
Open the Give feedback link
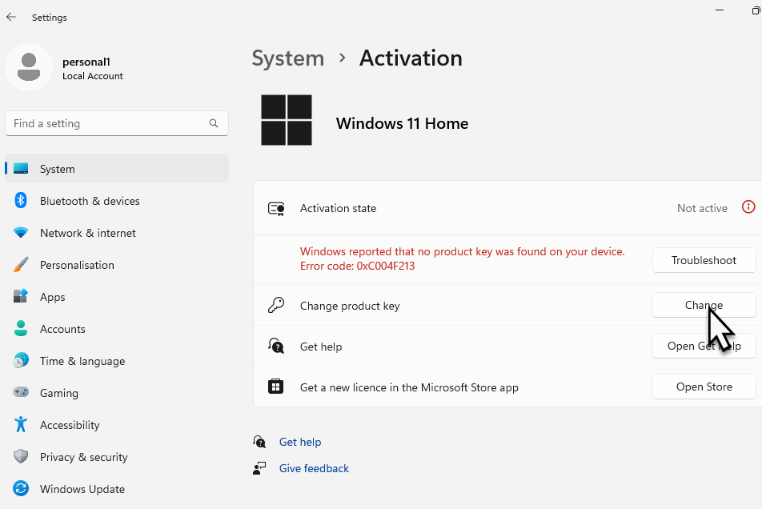tap(314, 468)
